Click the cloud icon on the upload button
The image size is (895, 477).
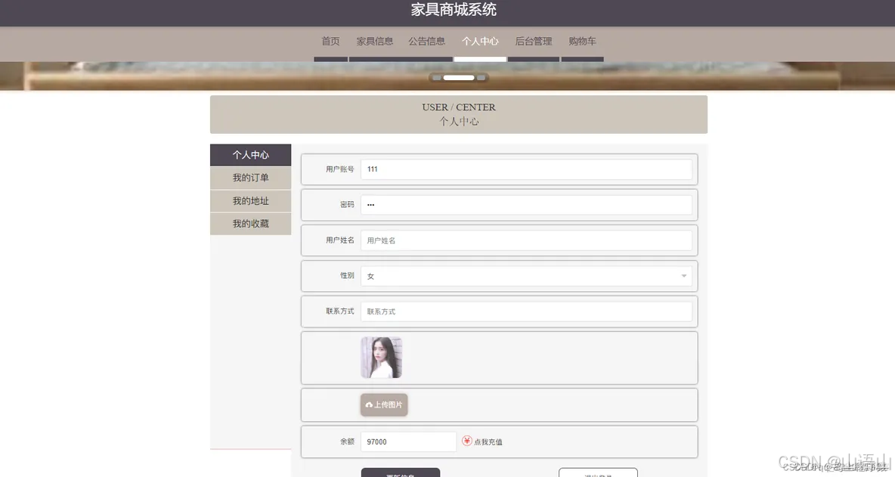pos(370,404)
